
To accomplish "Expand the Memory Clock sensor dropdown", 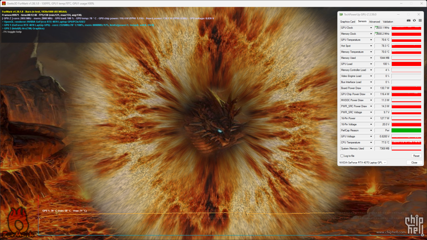I will point(371,34).
